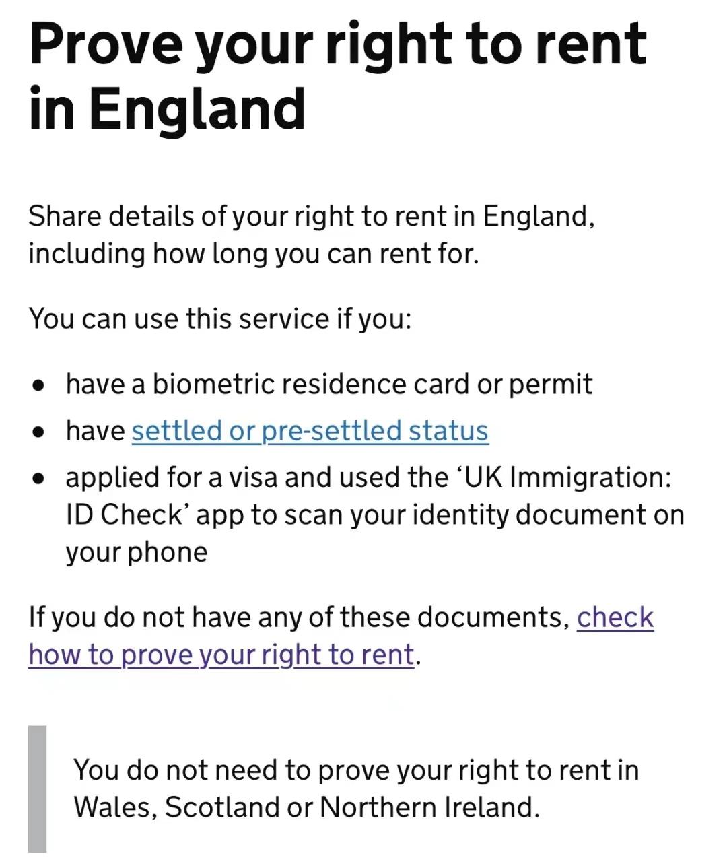The width and height of the screenshot is (727, 868).
Task: Click 'You can use this service if you:' text
Action: pyautogui.click(x=219, y=319)
